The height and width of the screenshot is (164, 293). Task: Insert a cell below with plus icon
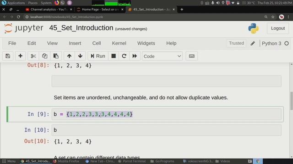tap(20, 56)
